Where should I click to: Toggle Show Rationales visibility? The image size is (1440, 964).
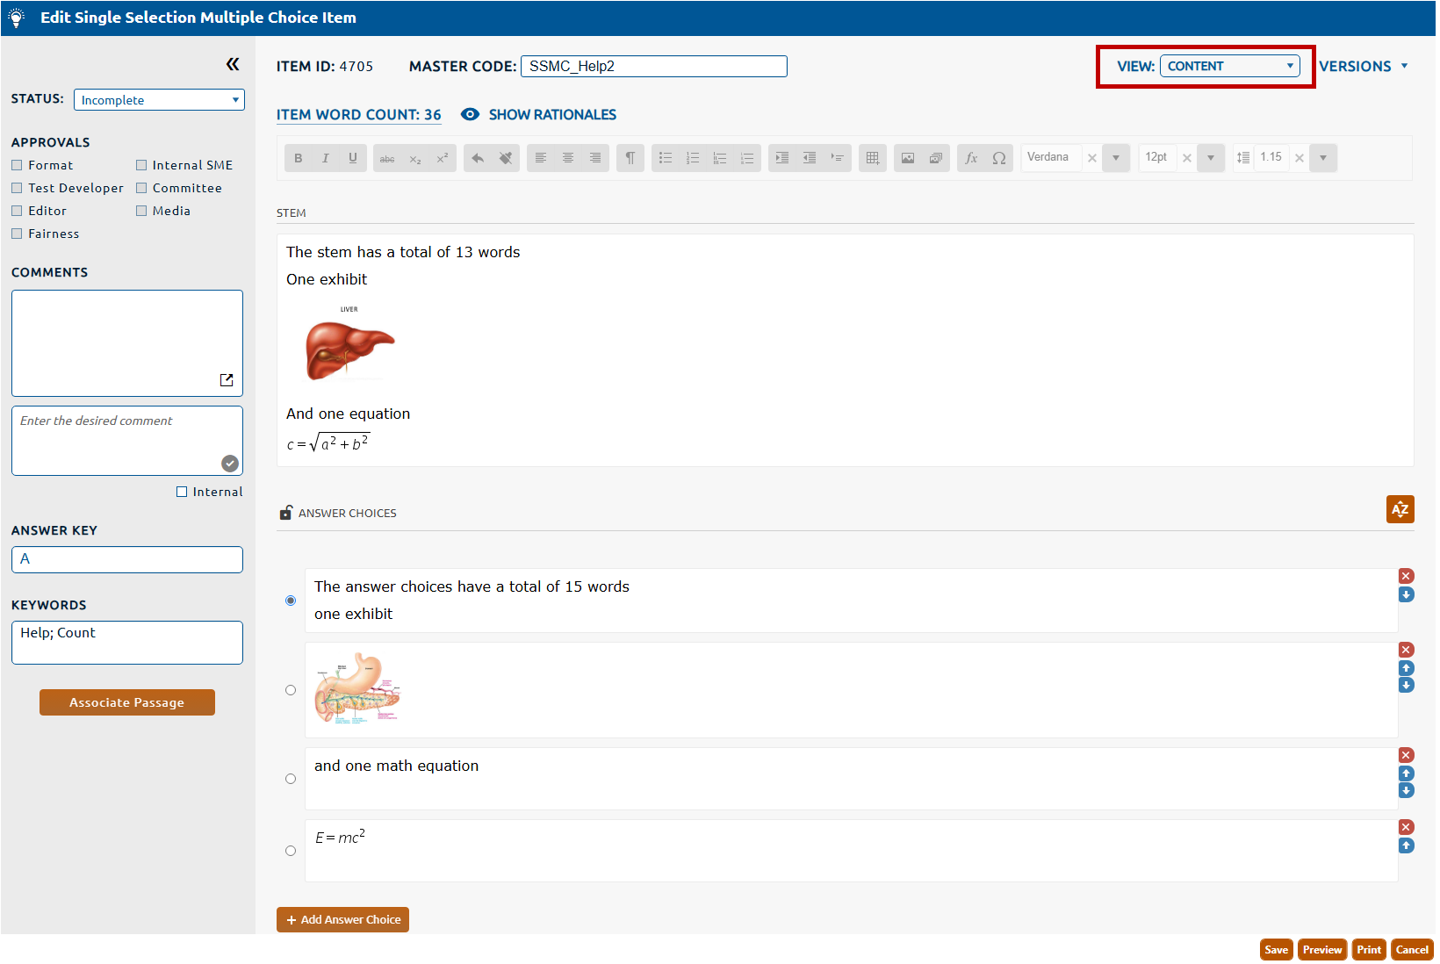(x=538, y=115)
